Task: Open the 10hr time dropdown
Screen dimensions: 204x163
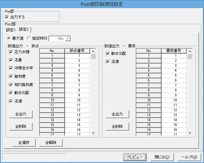Action: (67, 39)
